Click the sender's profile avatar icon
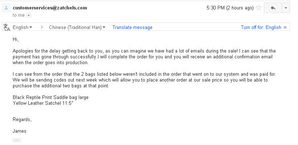 (7, 8)
